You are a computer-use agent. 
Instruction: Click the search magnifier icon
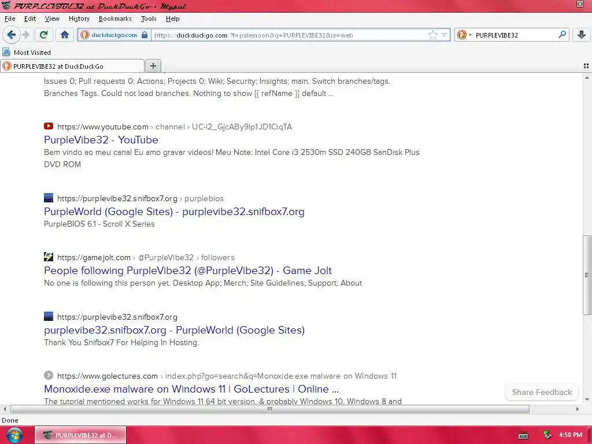(x=562, y=35)
